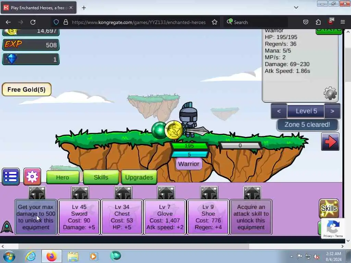Expand the list all tabs dropdown arrow
Image resolution: width=351 pixels, height=263 pixels.
point(296,8)
